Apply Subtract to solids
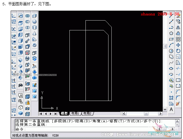Image resolution: width=183 pixels, height=139 pixels. tap(28, 22)
